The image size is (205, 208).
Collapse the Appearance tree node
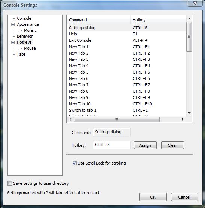(13, 25)
